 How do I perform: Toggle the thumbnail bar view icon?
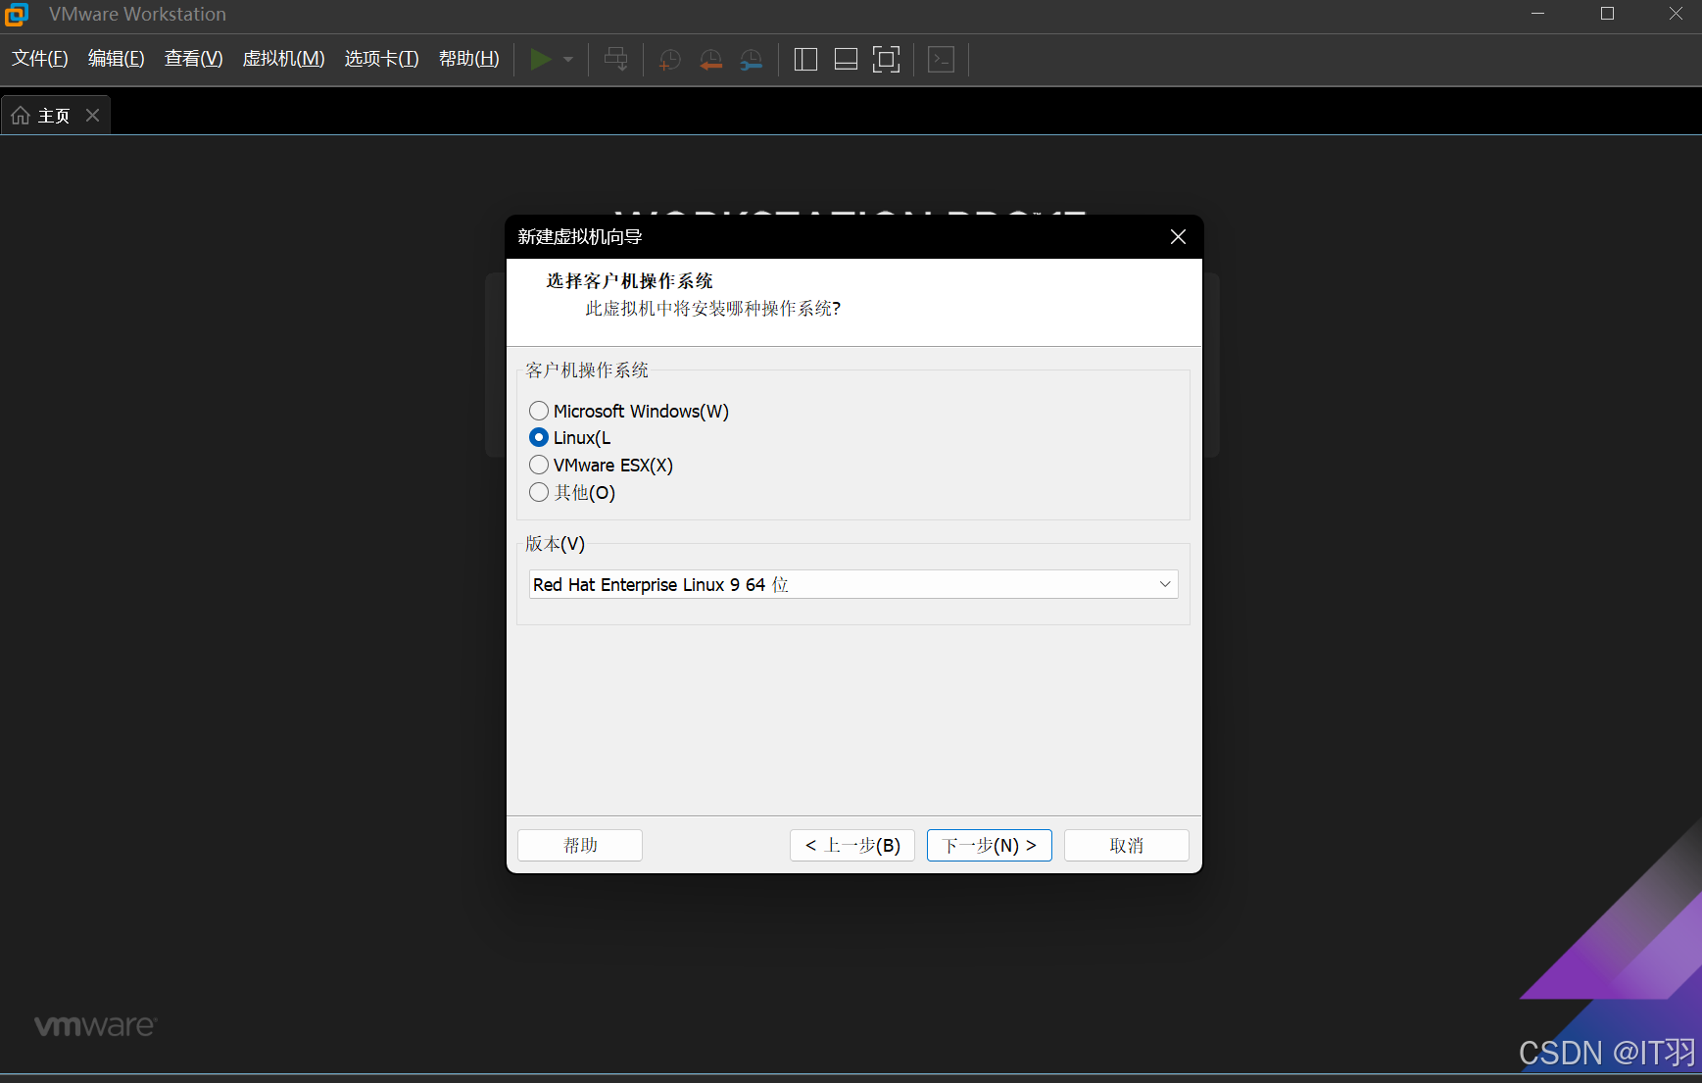(846, 60)
